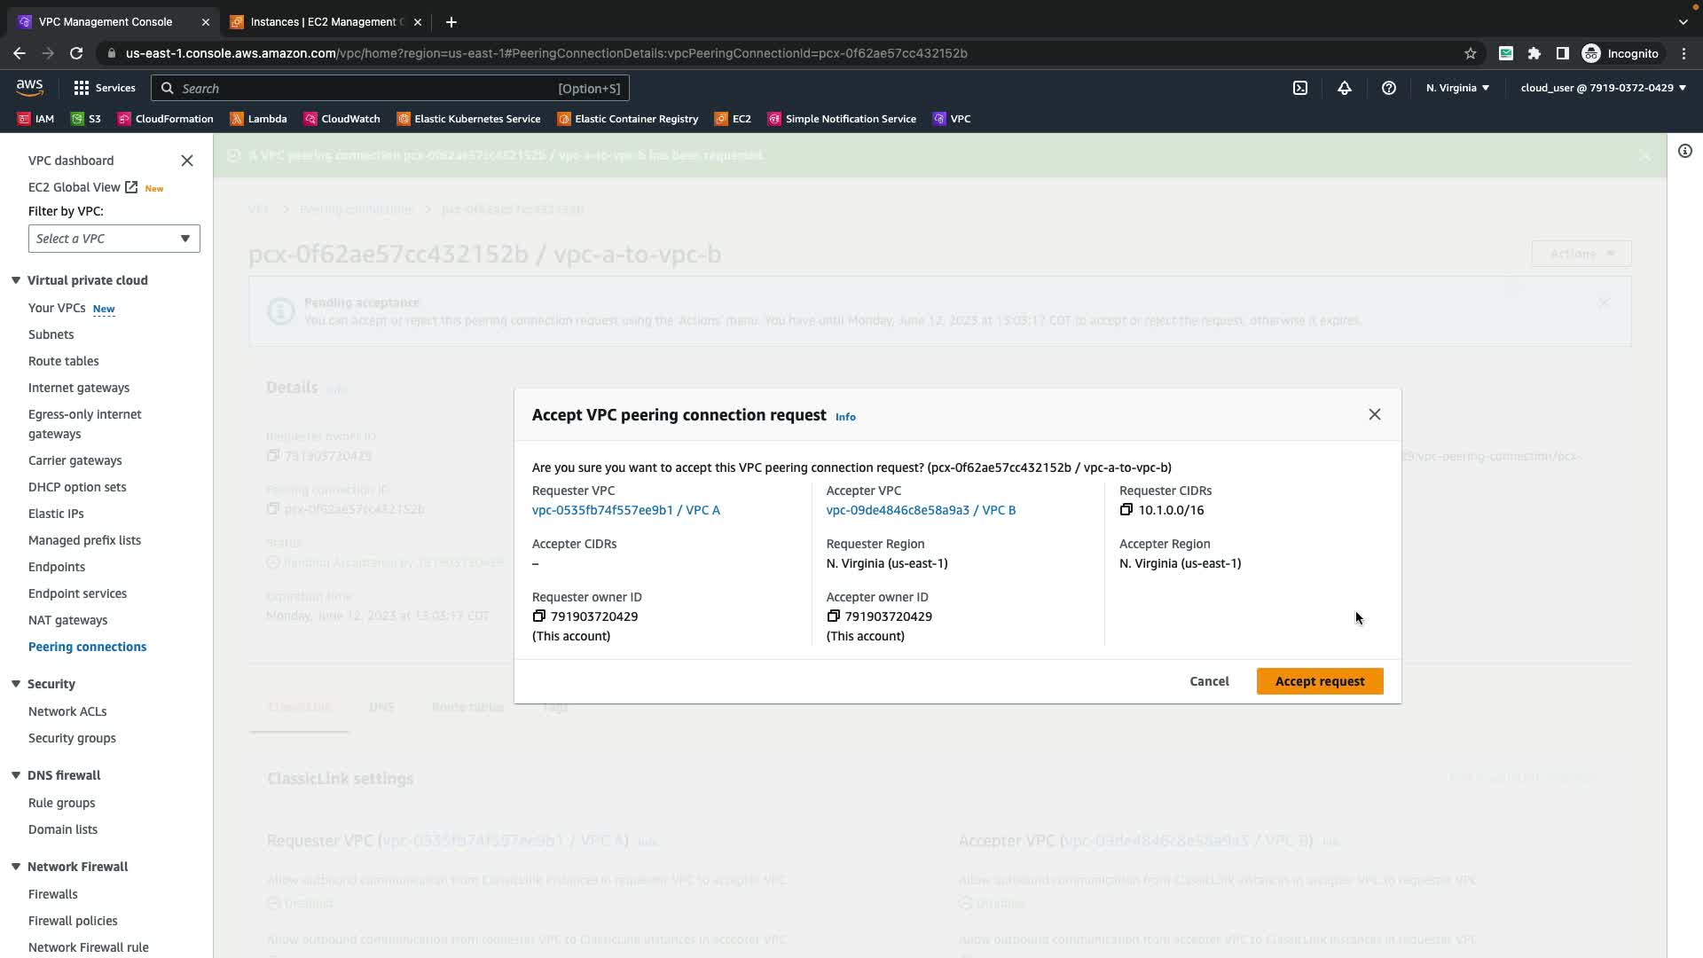Copy the Accepter owner ID icon
1703x958 pixels.
point(833,616)
